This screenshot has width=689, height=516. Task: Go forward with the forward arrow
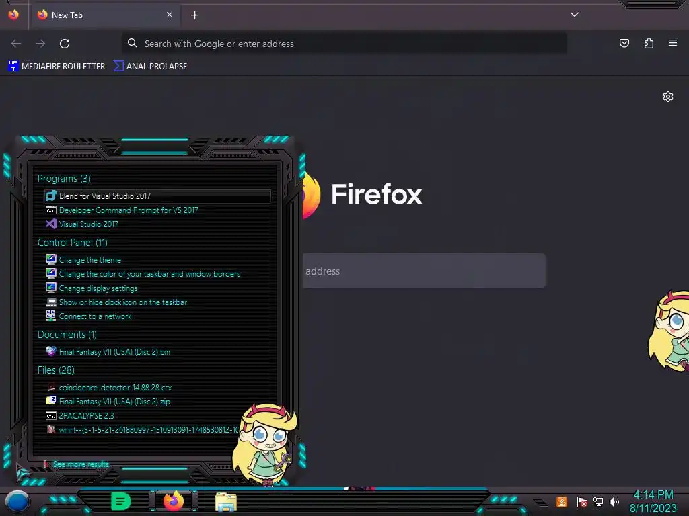[40, 44]
